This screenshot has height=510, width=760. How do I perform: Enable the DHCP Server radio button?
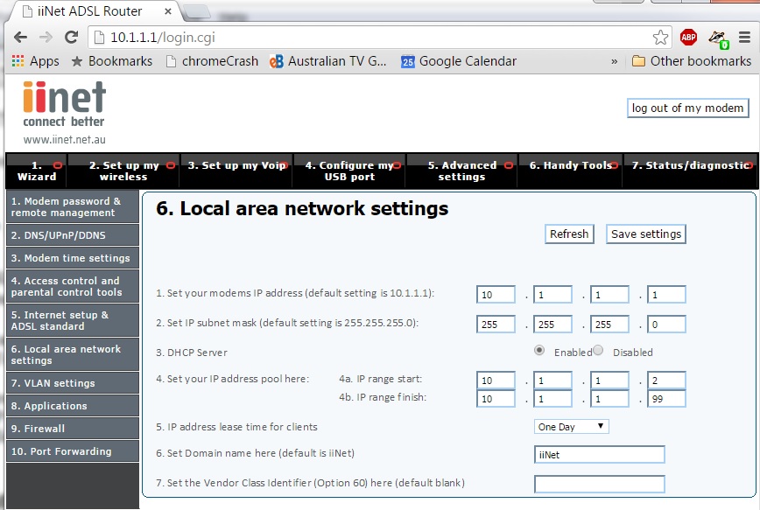(539, 350)
